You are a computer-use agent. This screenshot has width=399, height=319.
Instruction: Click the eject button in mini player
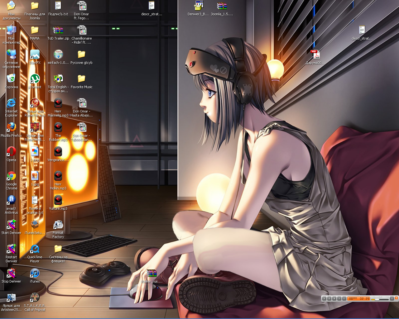click(392, 298)
